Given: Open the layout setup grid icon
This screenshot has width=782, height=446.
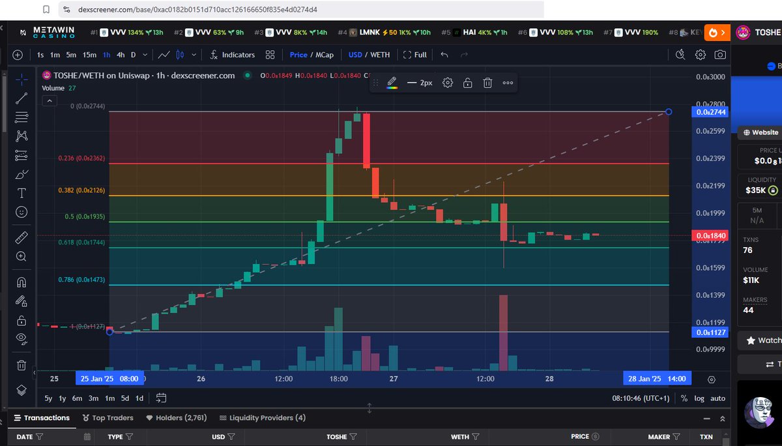Looking at the screenshot, I should pyautogui.click(x=270, y=55).
